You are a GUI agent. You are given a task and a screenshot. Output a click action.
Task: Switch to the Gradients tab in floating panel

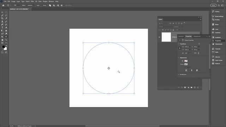point(181,36)
